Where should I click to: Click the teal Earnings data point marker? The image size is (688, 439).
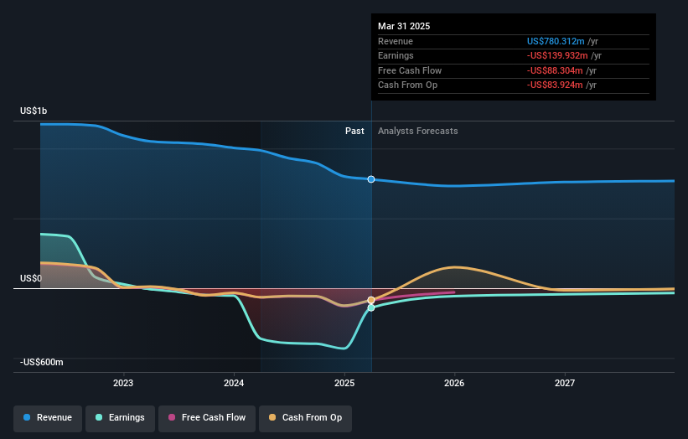[371, 307]
